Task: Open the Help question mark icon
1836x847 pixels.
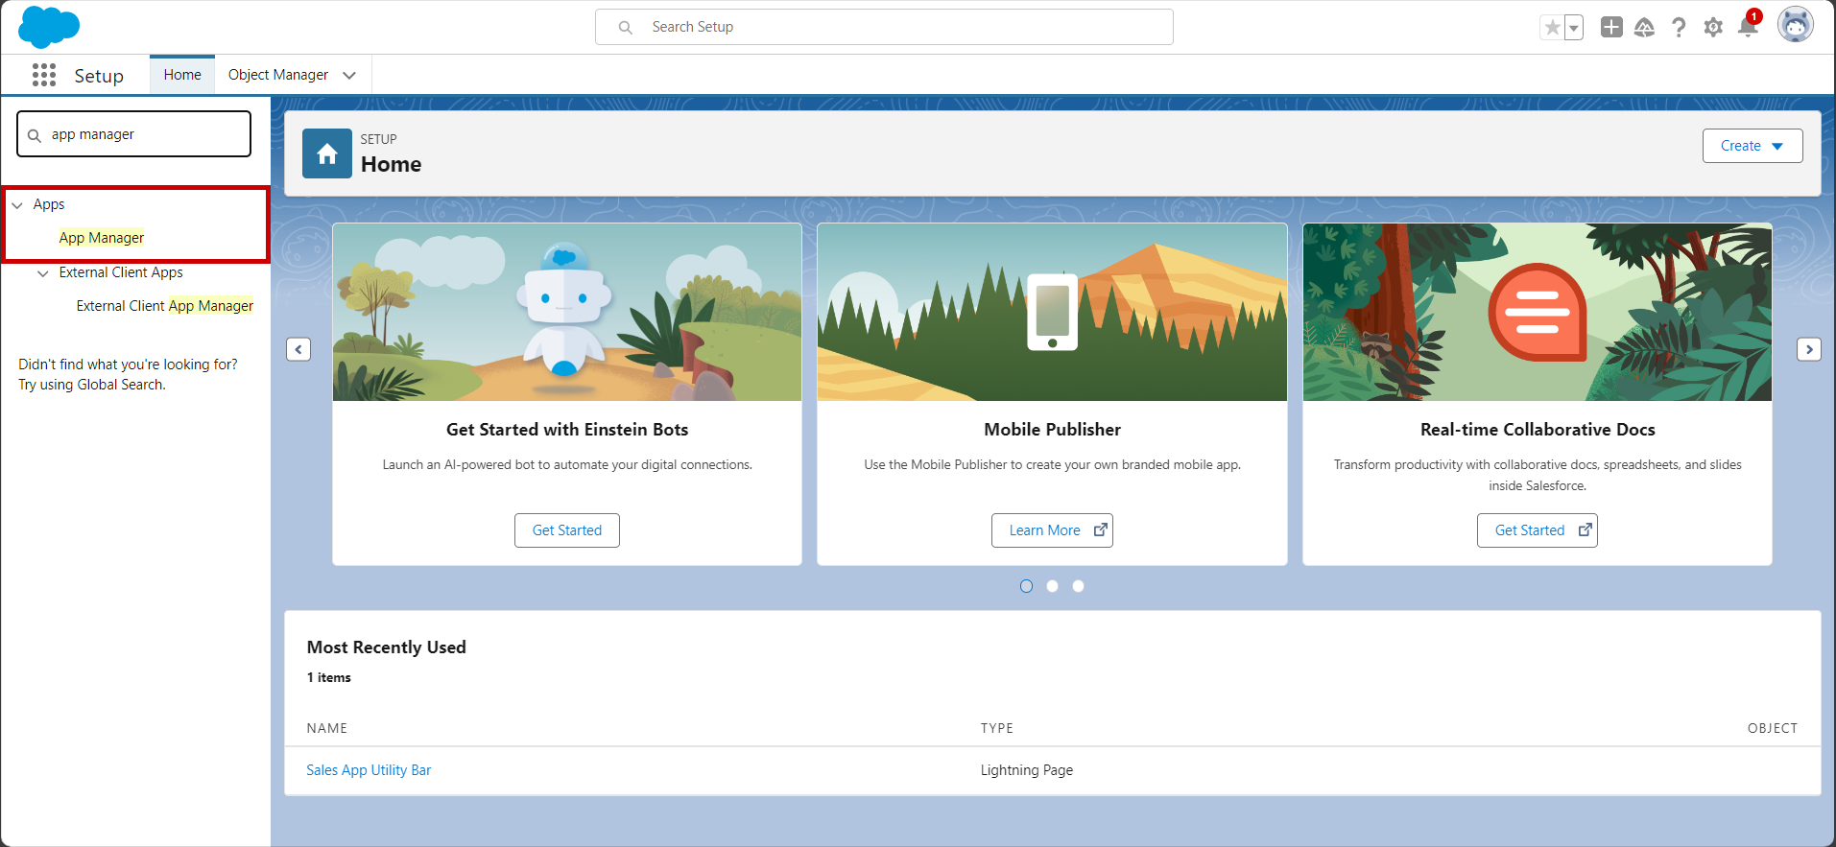Action: pos(1679,28)
